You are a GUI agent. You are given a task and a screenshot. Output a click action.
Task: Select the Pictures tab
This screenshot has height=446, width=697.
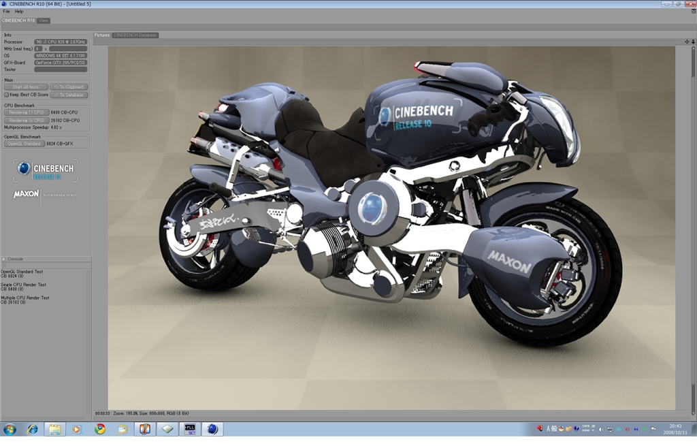pyautogui.click(x=102, y=35)
